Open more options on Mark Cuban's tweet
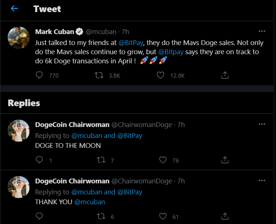This screenshot has width=276, height=224. click(x=262, y=31)
